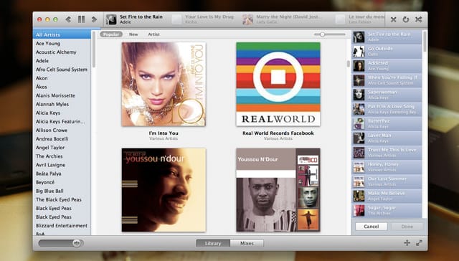The width and height of the screenshot is (459, 261).
Task: Select Go Outside in the queue list
Action: tap(387, 51)
